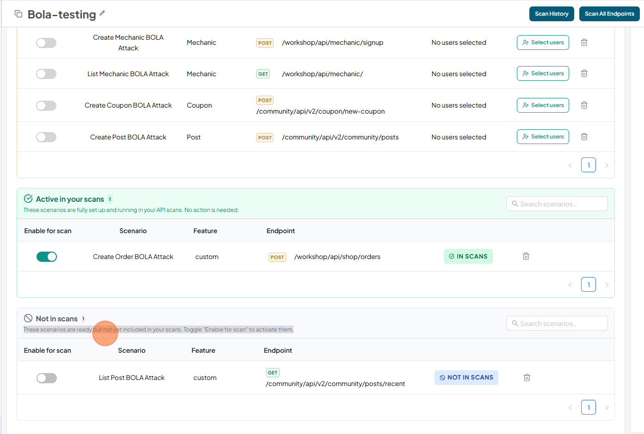This screenshot has height=434, width=644.
Task: Go to next page in Active in your scans
Action: pos(607,285)
